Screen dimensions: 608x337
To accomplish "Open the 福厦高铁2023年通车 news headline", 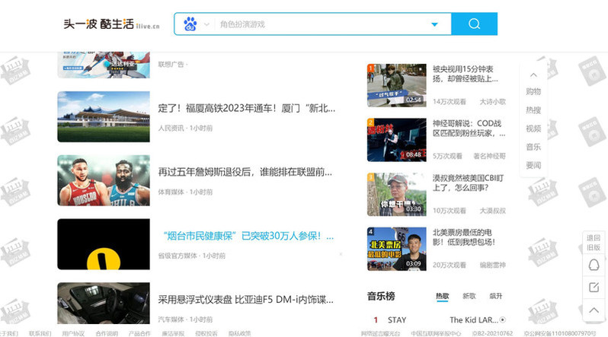I will 245,108.
